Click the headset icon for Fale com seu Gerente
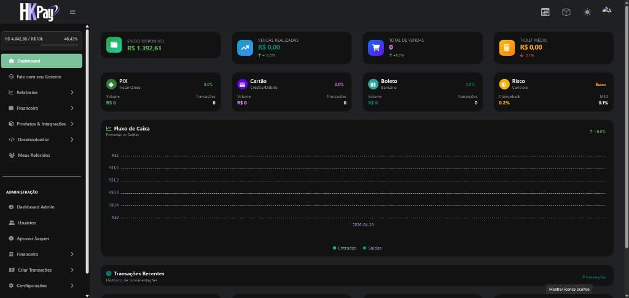 tap(11, 77)
